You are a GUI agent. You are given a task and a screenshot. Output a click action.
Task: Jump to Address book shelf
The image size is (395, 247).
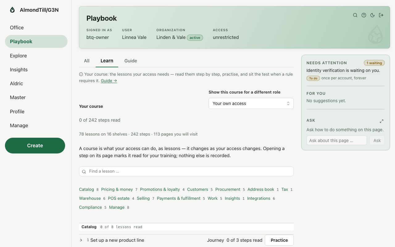point(261,189)
